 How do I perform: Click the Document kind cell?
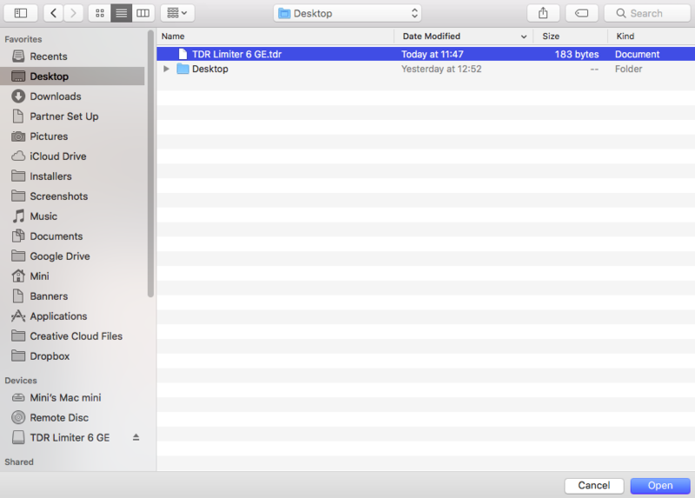637,54
